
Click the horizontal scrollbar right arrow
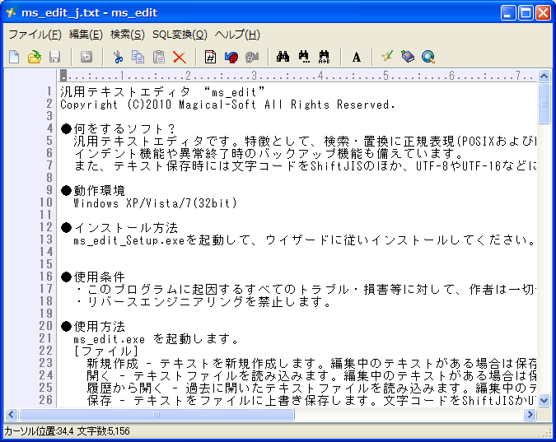(530, 414)
